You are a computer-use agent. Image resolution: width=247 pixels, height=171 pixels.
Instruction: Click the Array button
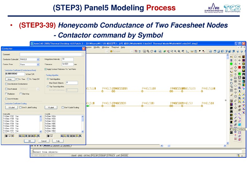[x=10, y=79]
